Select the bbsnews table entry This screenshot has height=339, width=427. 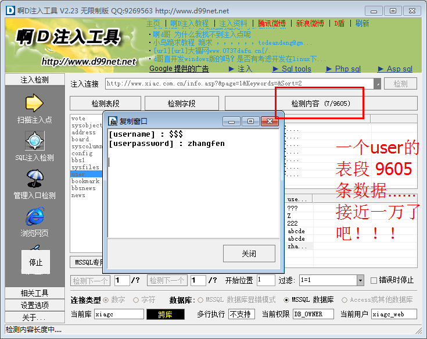[x=83, y=188]
